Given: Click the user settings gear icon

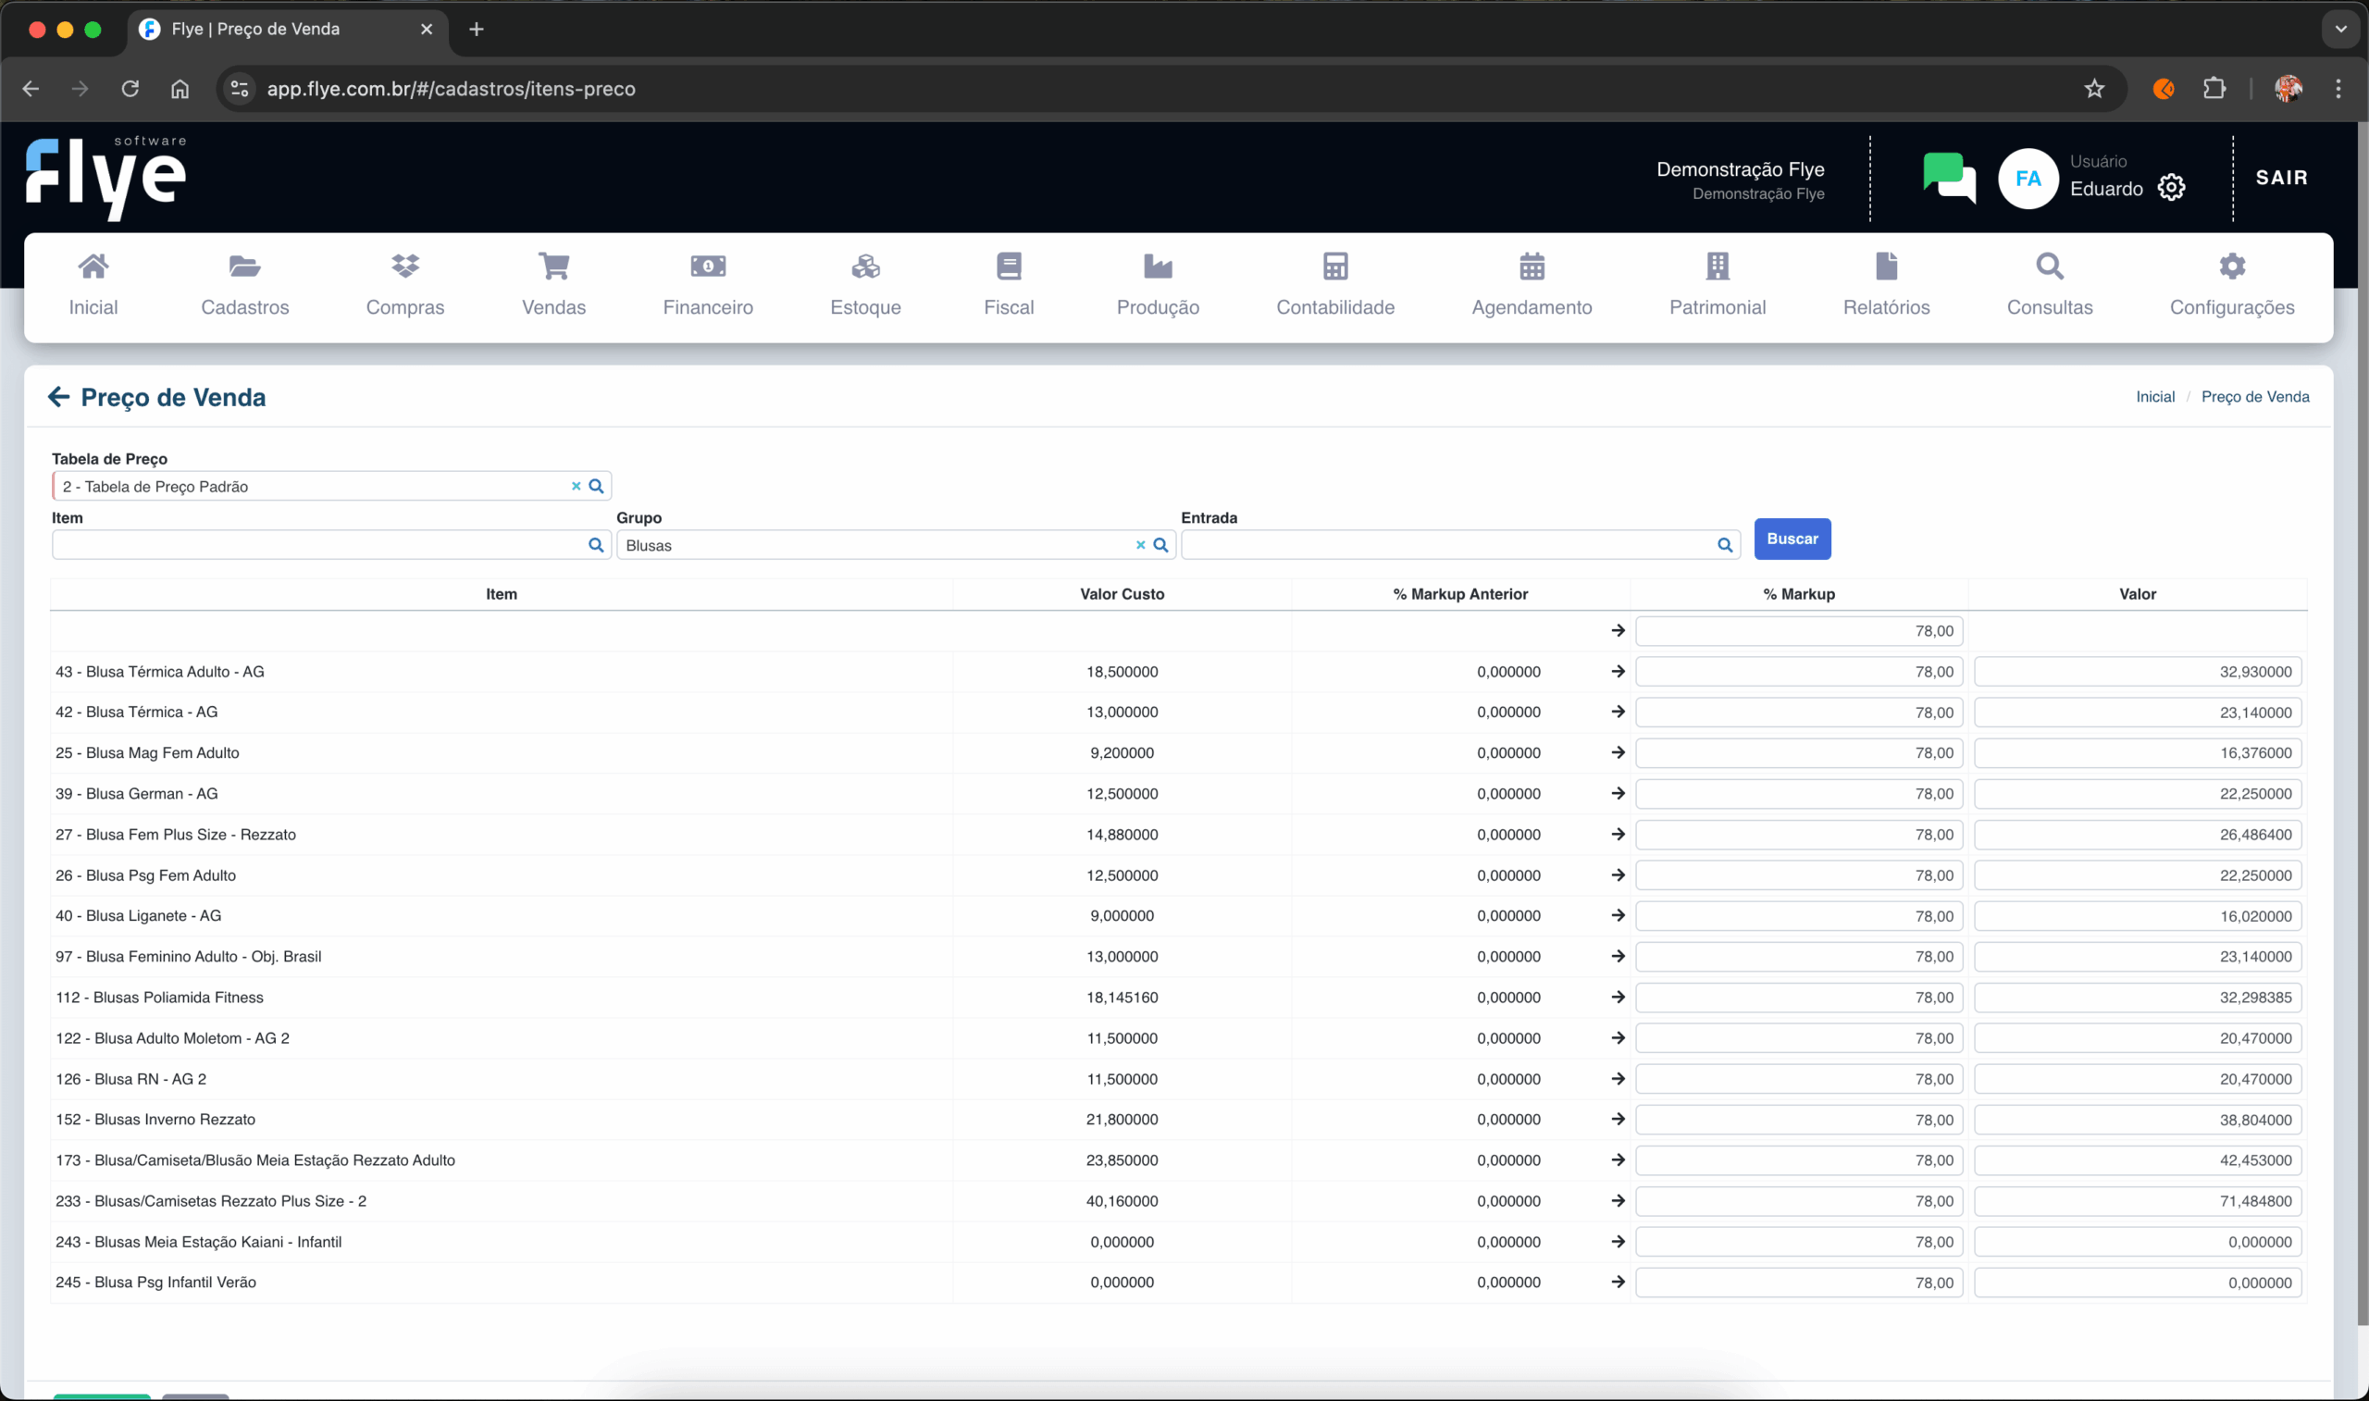Looking at the screenshot, I should coord(2171,188).
